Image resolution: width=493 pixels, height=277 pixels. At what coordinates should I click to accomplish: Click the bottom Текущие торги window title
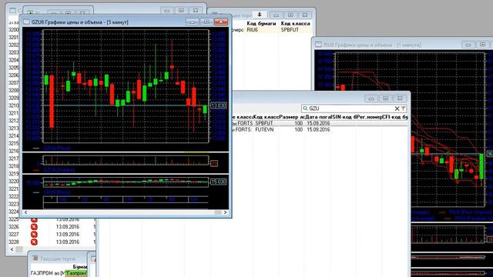[x=58, y=259]
